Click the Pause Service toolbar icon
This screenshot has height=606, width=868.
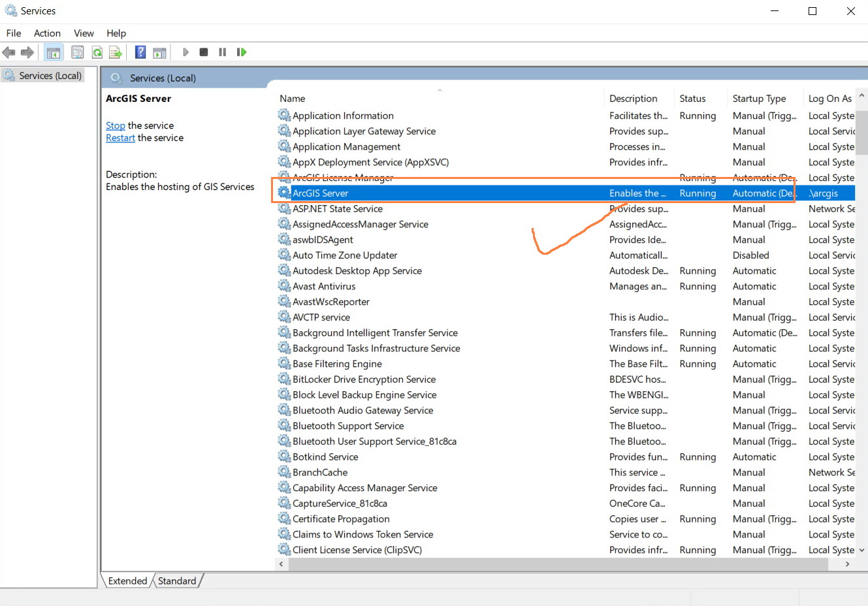pos(223,52)
